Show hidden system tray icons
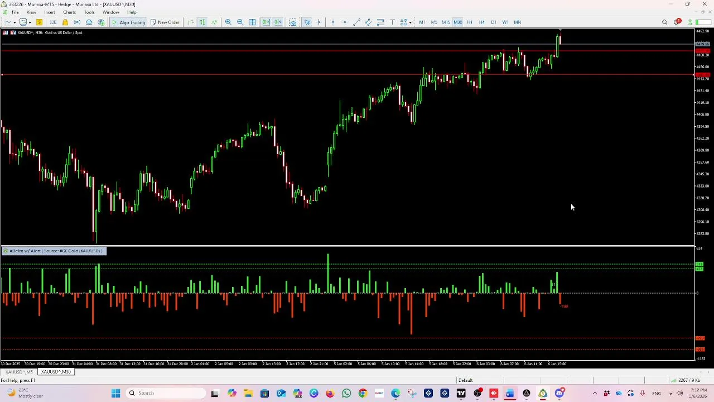Viewport: 714px width, 402px height. coord(595,393)
